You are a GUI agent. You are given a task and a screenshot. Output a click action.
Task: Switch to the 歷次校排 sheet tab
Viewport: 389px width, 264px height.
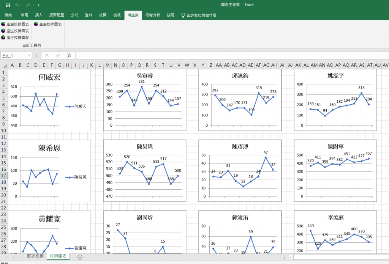coord(35,256)
